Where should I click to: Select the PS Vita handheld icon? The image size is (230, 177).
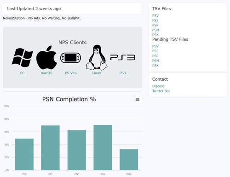(x=71, y=58)
